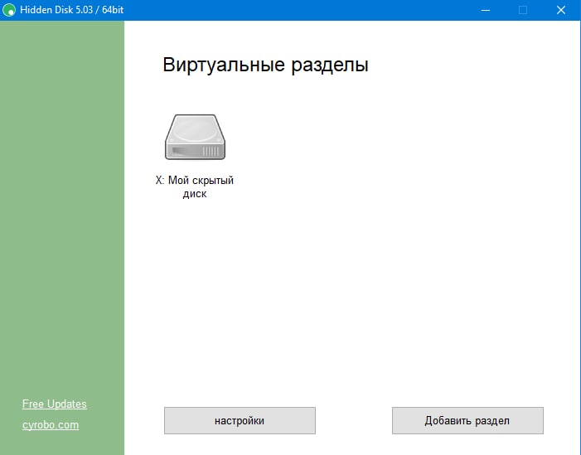Open the настройки settings button
This screenshot has height=455, width=581.
click(240, 420)
